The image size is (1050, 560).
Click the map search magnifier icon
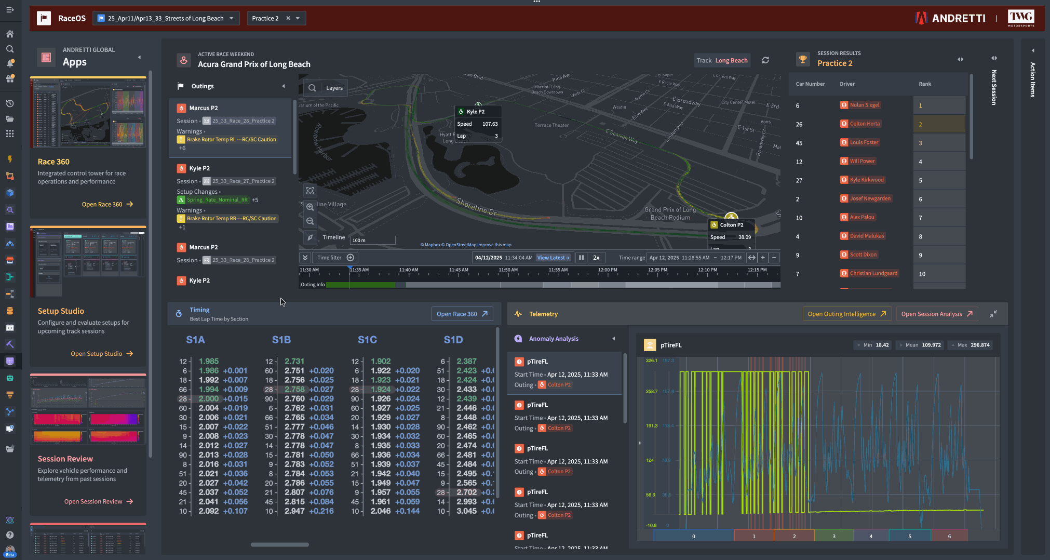coord(312,88)
